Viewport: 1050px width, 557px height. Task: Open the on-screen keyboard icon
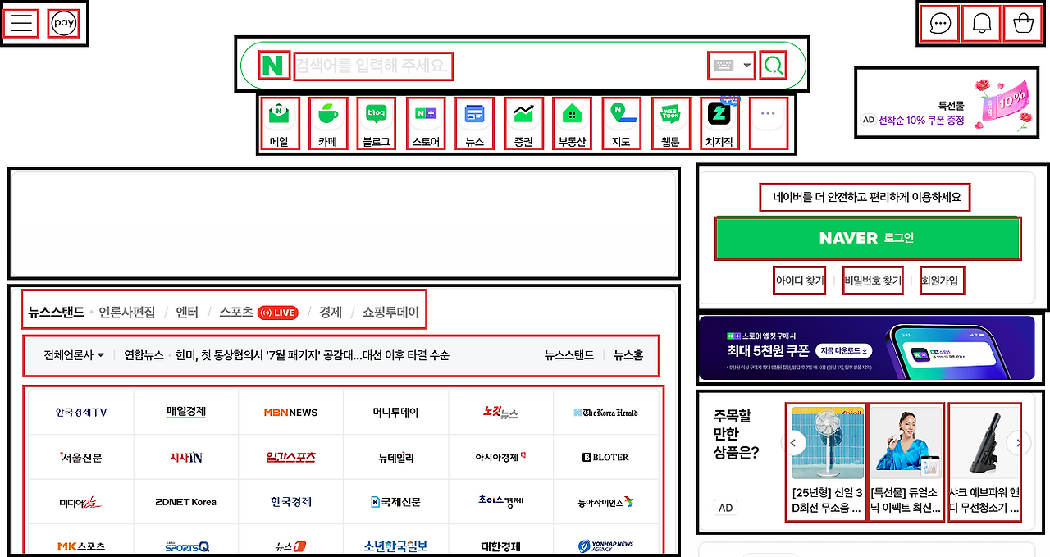tap(723, 65)
